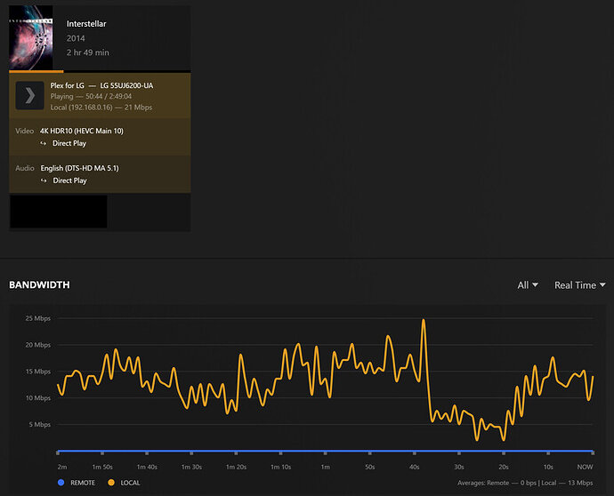Image resolution: width=614 pixels, height=496 pixels.
Task: Click the Interstellar movie title
Action: click(x=86, y=24)
